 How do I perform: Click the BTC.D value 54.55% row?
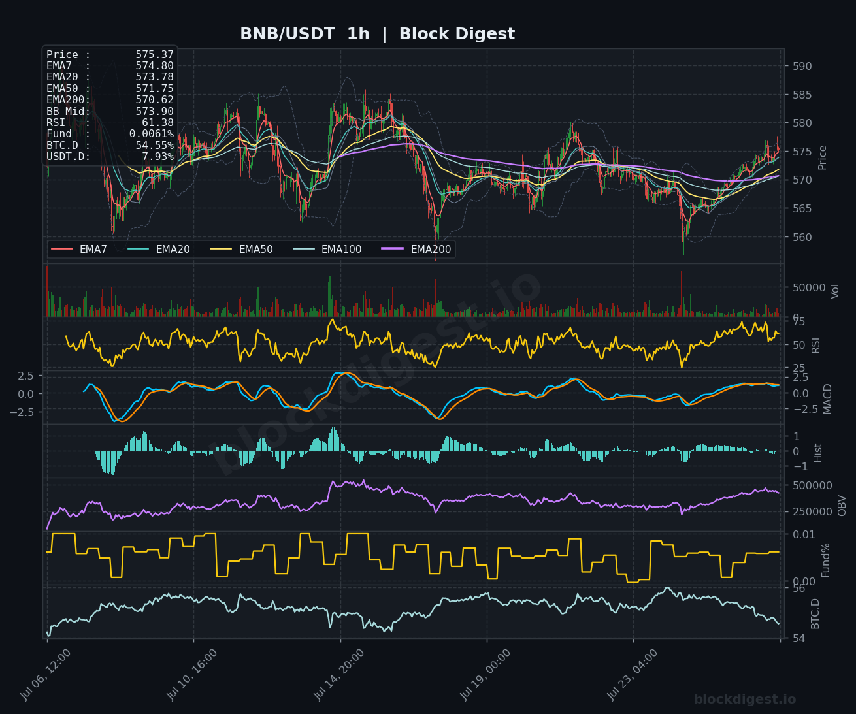coord(110,146)
